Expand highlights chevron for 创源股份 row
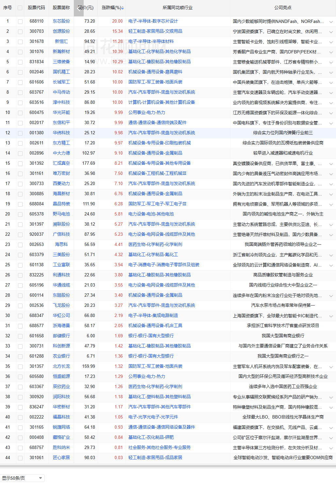336x484 pixels. coord(331,32)
